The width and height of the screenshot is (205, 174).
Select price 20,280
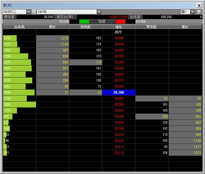119,68
